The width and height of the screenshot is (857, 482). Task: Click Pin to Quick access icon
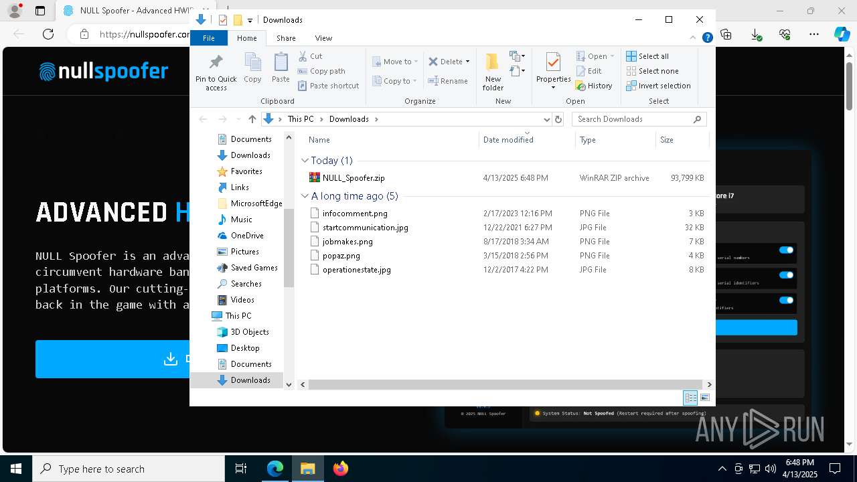click(216, 72)
